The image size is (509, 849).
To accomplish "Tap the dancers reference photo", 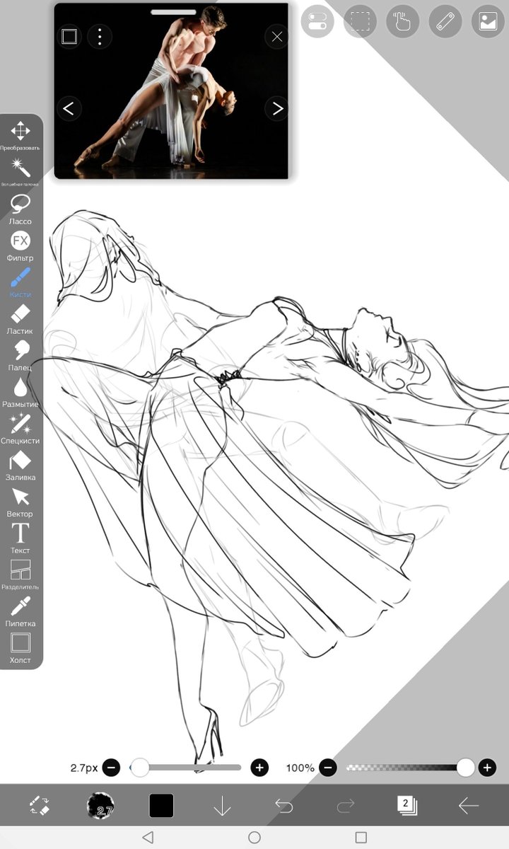I will point(172,91).
